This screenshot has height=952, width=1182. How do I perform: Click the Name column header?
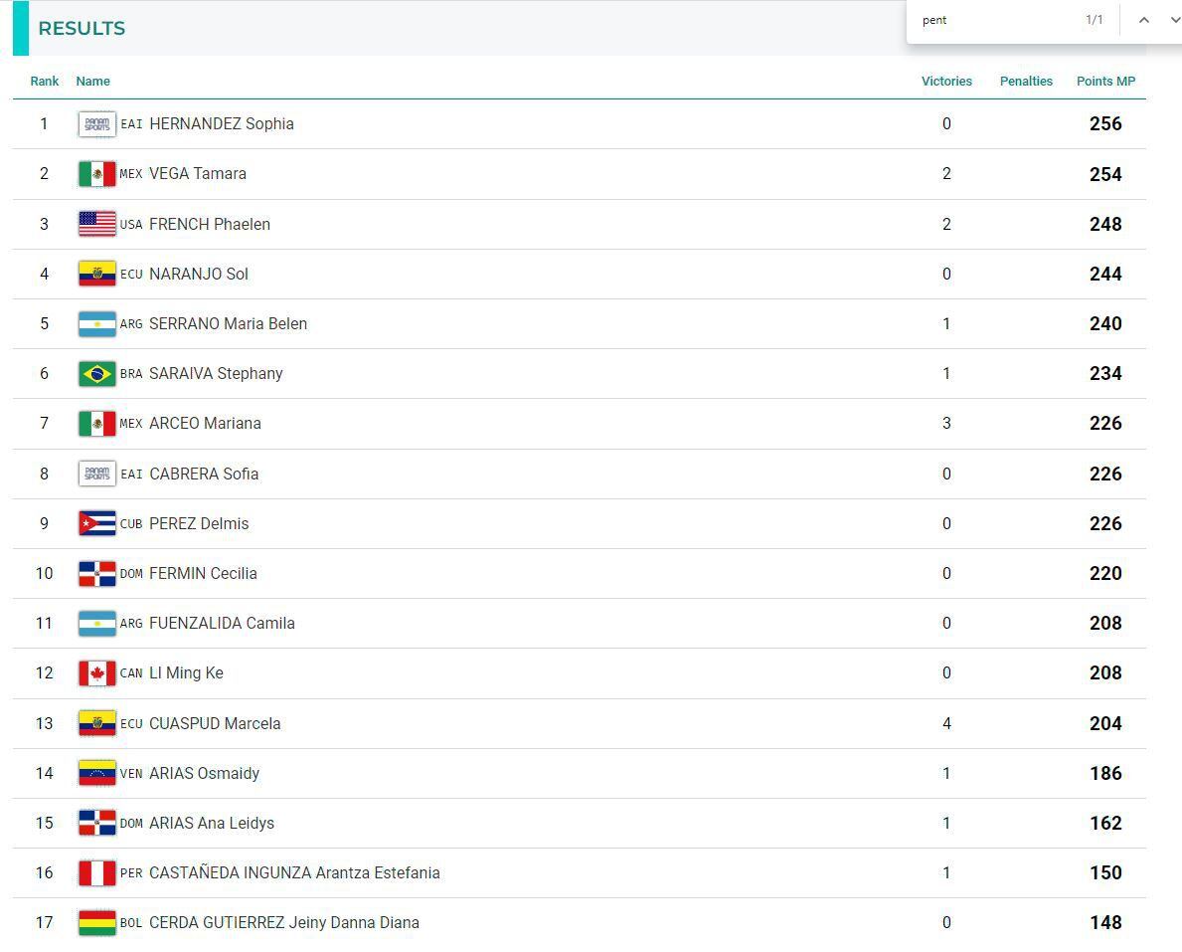[92, 82]
